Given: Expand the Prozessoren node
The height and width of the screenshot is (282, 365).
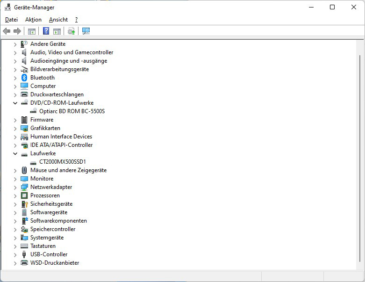Looking at the screenshot, I should [x=15, y=196].
